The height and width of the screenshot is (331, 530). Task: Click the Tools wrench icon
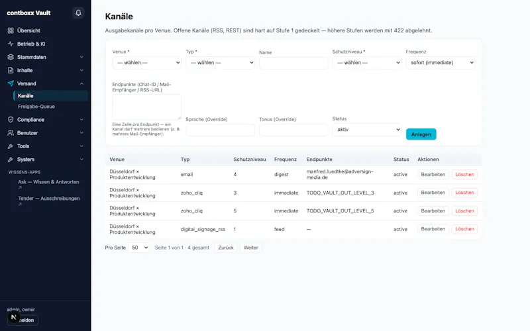pyautogui.click(x=11, y=146)
